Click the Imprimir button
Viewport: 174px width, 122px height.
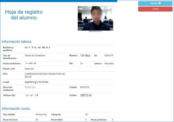click(155, 3)
